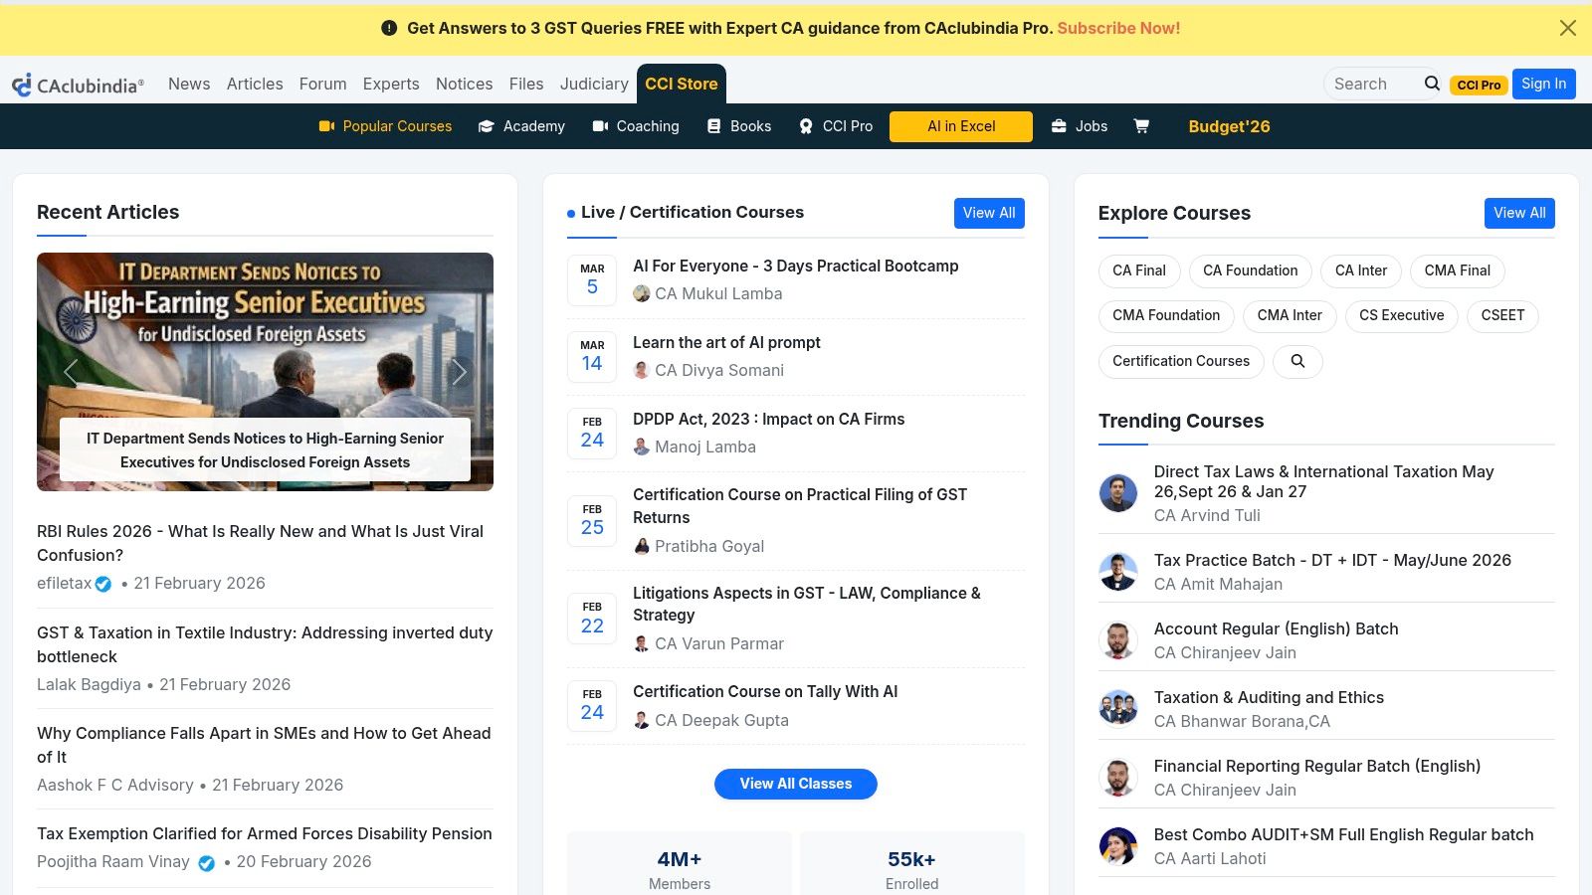Screen dimensions: 1592x895
Task: Click the Sign In button
Action: point(1544,84)
